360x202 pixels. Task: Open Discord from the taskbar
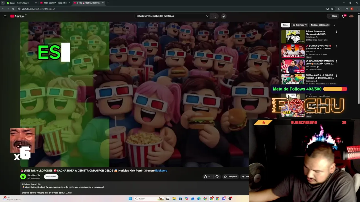coord(224,199)
